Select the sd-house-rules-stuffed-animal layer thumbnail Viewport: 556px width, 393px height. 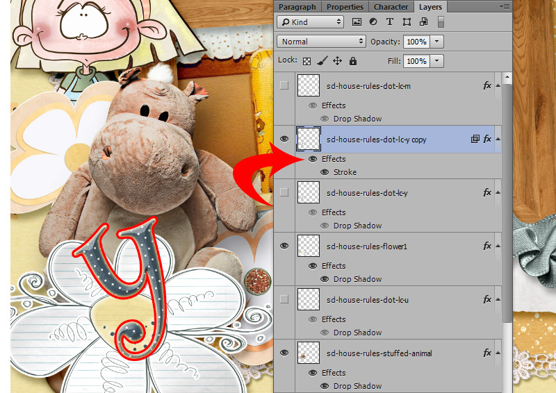coord(308,353)
